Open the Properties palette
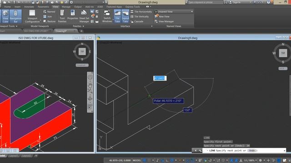This screenshot has width=291, height=163. tap(73, 15)
